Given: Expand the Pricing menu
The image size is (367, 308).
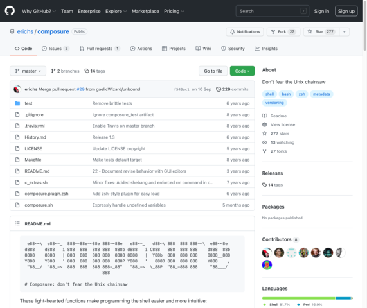Looking at the screenshot, I should coord(174,11).
